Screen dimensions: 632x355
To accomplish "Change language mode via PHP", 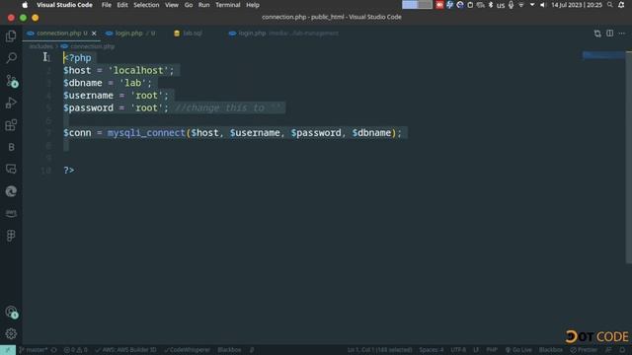I will coord(492,350).
